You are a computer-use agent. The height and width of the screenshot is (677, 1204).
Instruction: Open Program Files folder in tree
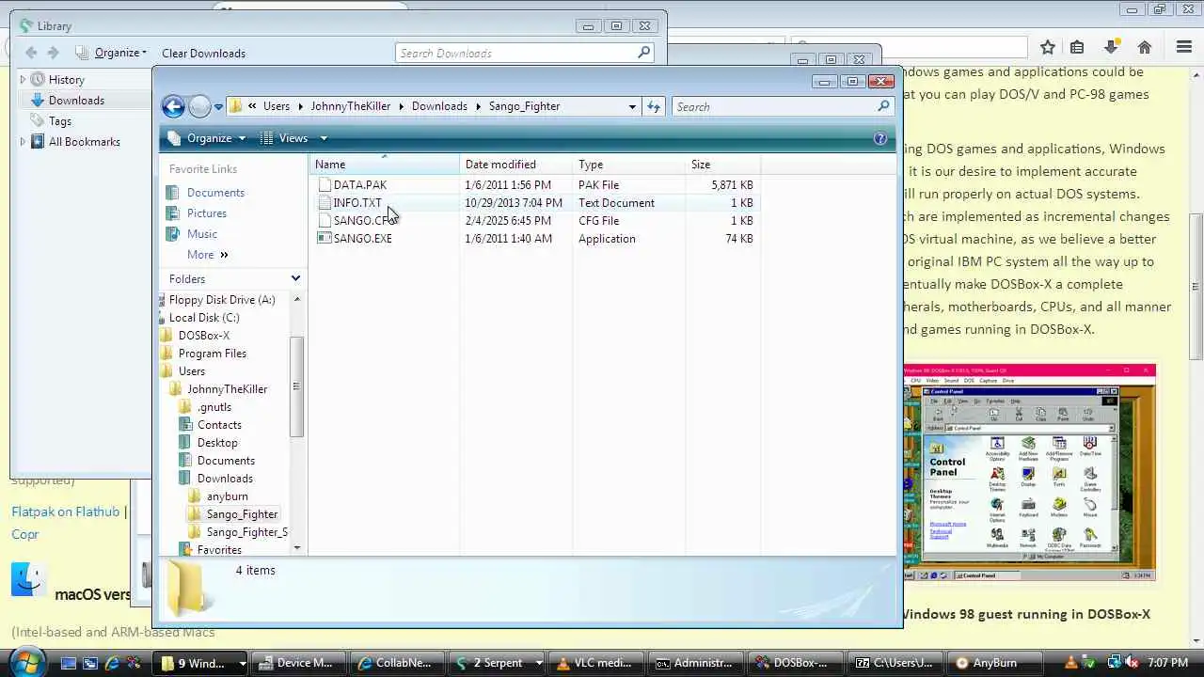(212, 354)
